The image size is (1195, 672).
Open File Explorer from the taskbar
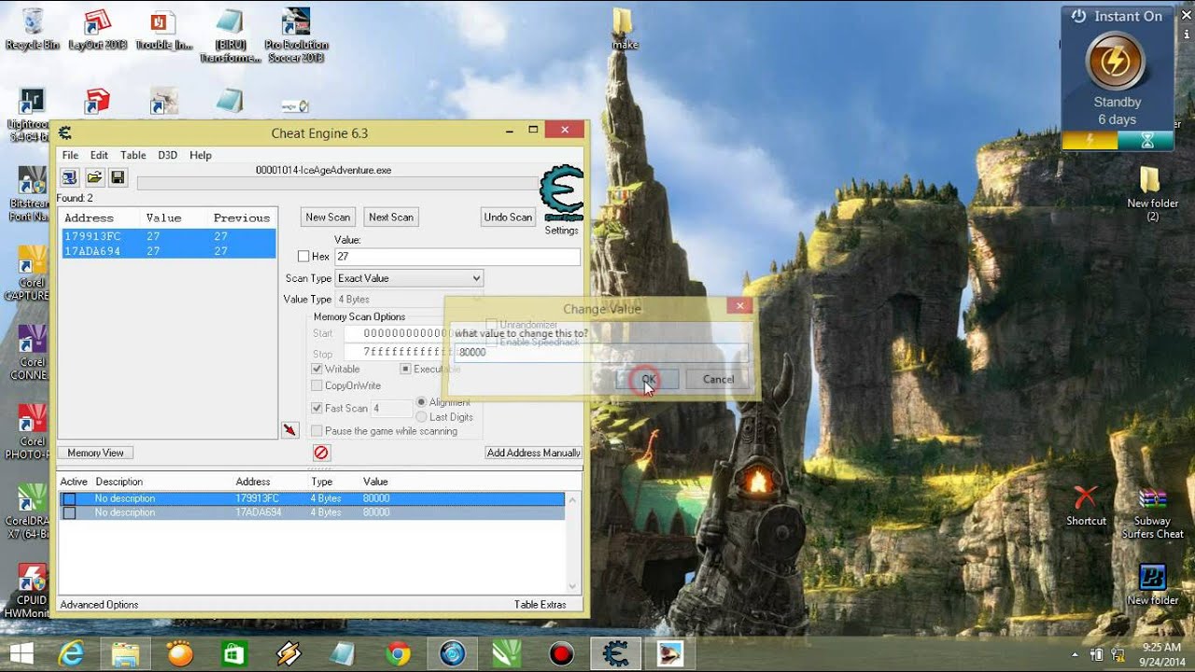point(125,653)
